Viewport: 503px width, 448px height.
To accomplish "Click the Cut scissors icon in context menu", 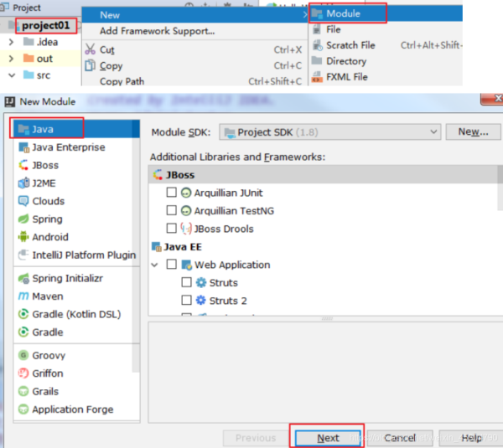I will point(92,50).
